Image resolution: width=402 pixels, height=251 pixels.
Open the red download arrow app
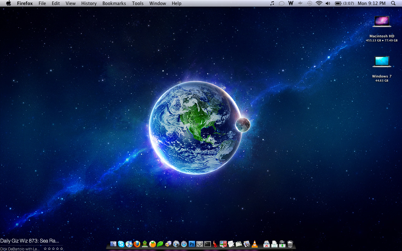(x=215, y=244)
